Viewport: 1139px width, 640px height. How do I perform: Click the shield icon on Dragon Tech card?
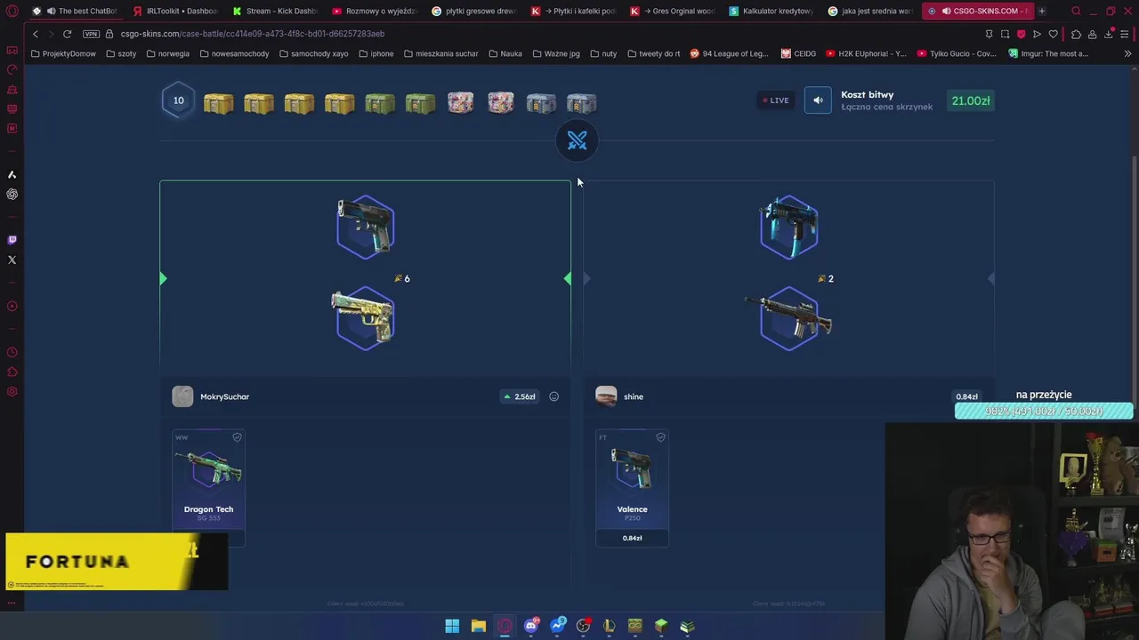(x=237, y=437)
